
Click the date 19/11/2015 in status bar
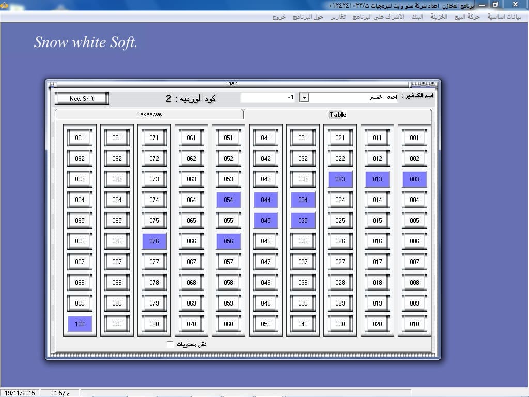point(20,393)
